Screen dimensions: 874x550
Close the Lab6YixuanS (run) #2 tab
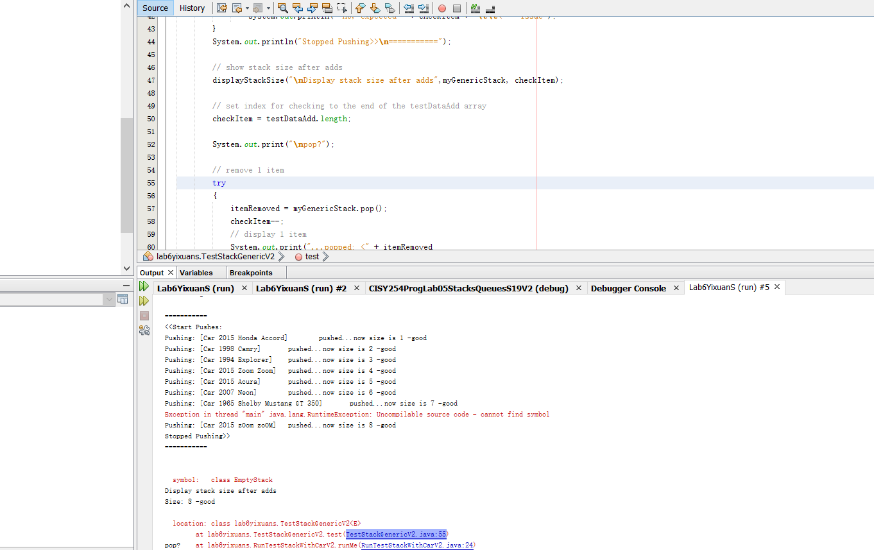(x=356, y=288)
